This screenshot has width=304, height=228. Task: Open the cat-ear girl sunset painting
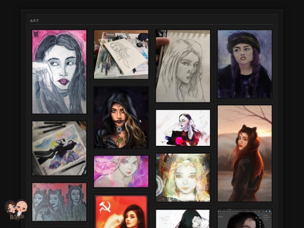tap(245, 153)
